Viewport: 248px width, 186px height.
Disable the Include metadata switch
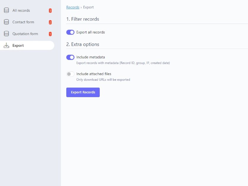pyautogui.click(x=70, y=57)
